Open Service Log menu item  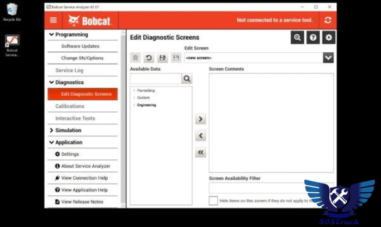(69, 70)
